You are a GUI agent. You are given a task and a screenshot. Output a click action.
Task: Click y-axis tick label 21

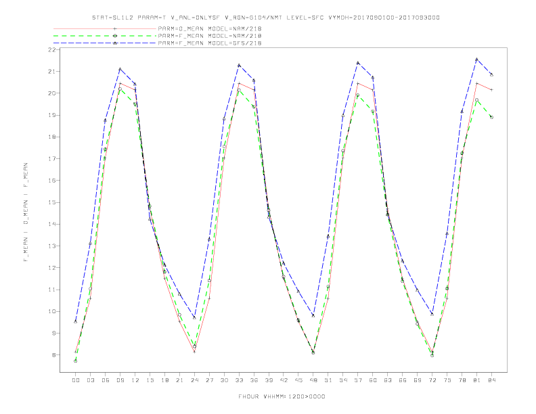[x=51, y=72]
